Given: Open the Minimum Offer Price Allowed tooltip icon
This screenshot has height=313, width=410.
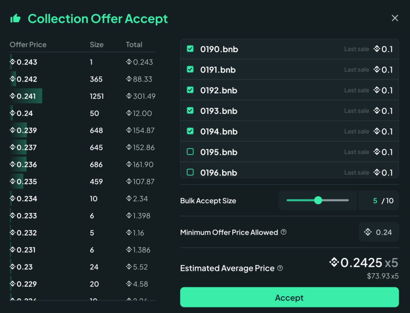Looking at the screenshot, I should (x=283, y=232).
